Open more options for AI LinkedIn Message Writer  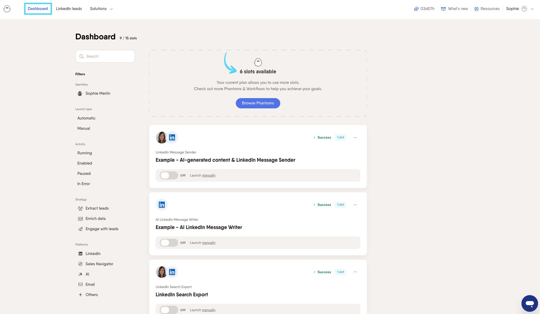pyautogui.click(x=355, y=205)
